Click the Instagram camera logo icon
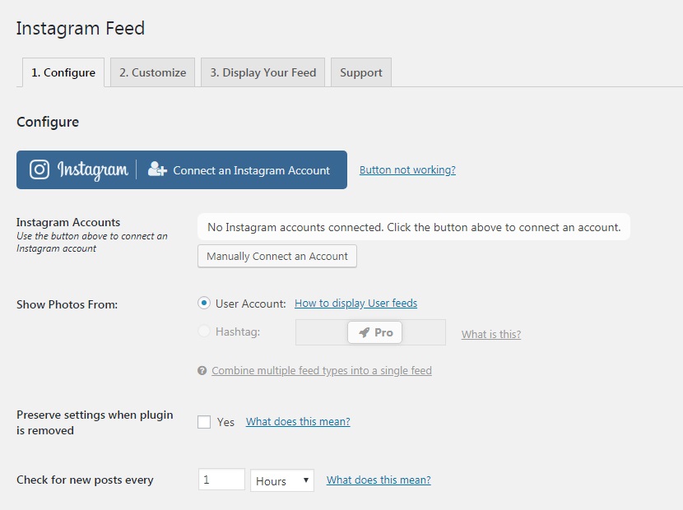The height and width of the screenshot is (510, 683). 39,169
